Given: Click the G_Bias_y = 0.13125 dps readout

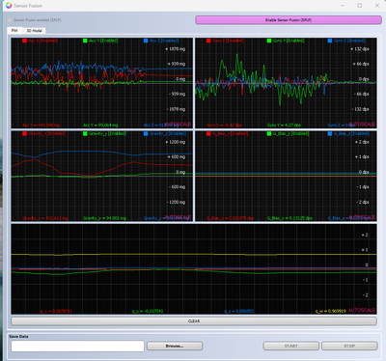Looking at the screenshot, I should click(289, 218).
